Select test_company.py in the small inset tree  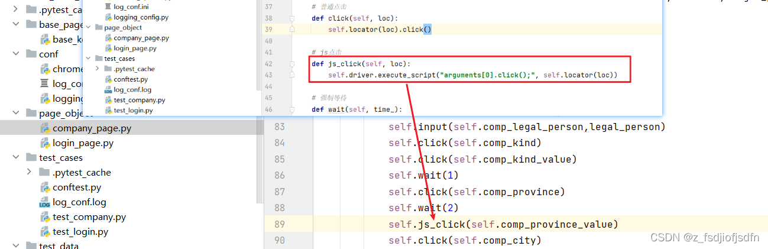coord(140,100)
